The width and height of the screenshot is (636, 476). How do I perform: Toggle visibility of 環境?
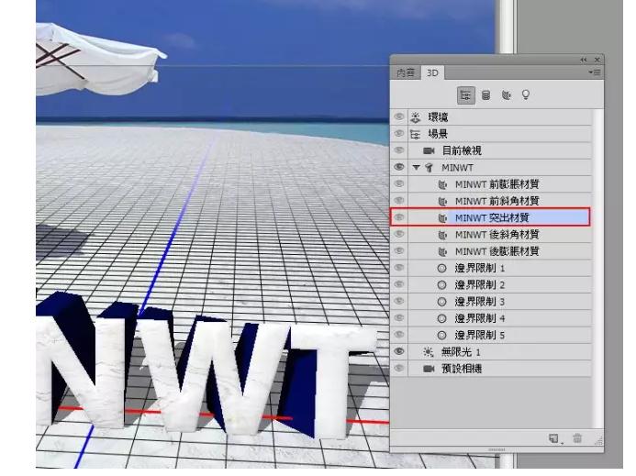click(x=399, y=116)
